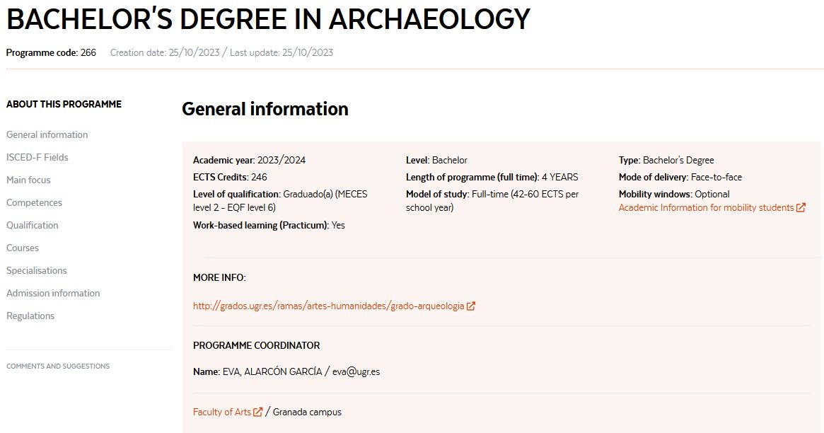Click external-link icon after grado-arqueologia URL
824x433 pixels.
click(471, 306)
